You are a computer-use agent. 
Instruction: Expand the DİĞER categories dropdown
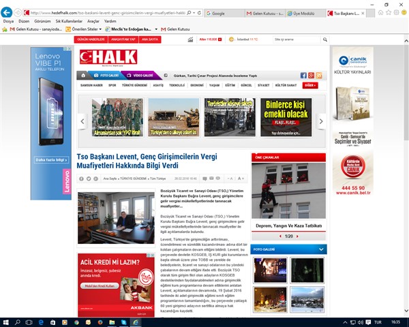pos(310,85)
